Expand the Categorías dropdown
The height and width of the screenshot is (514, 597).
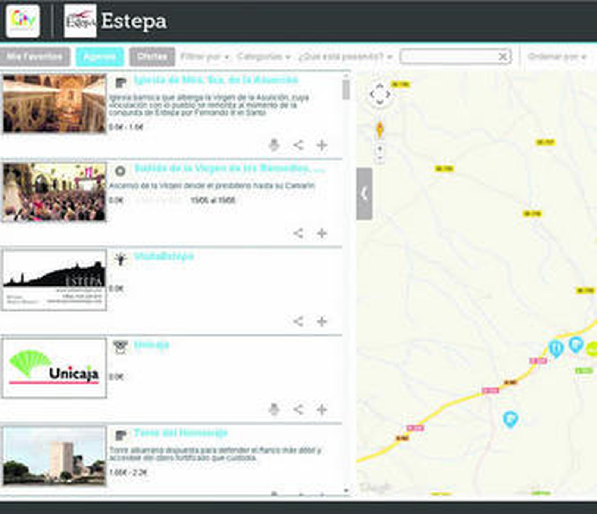(x=263, y=57)
